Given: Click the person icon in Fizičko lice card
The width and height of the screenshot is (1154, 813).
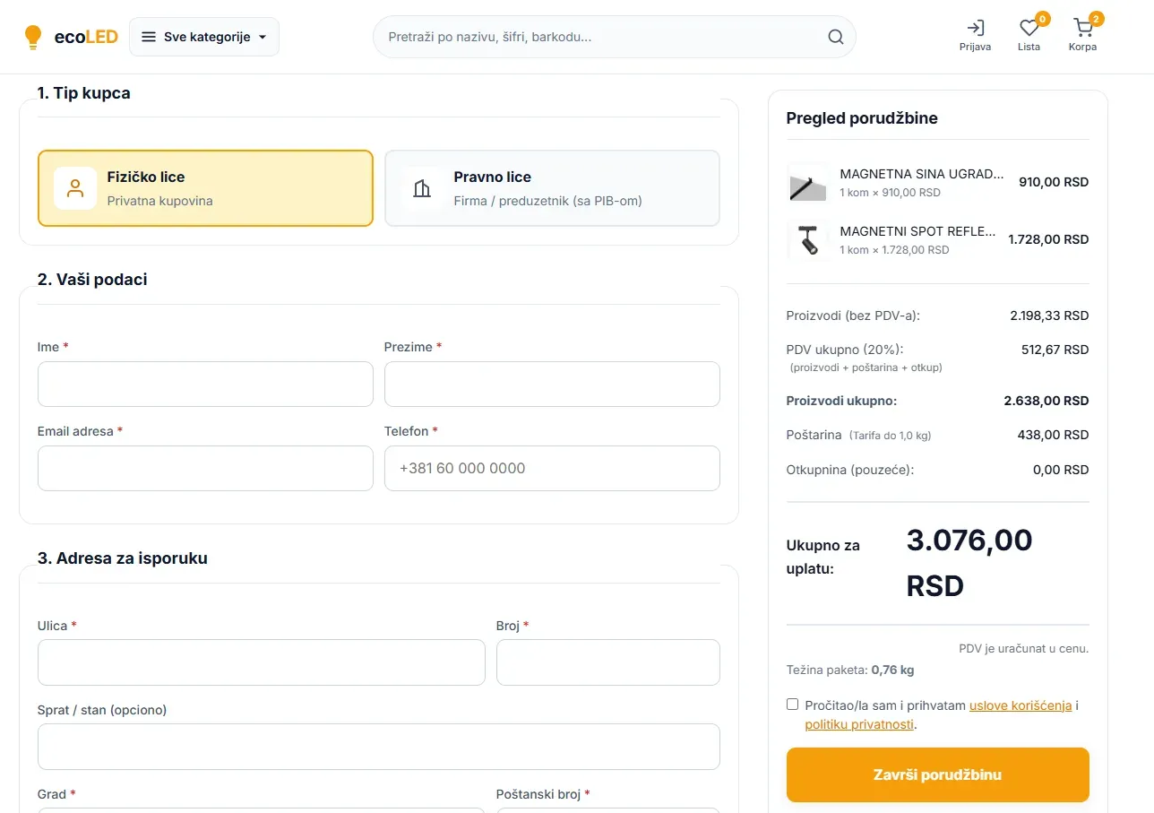Looking at the screenshot, I should click(x=75, y=188).
